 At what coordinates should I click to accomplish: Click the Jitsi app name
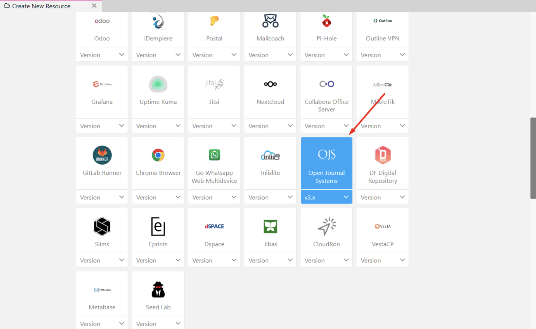(214, 102)
